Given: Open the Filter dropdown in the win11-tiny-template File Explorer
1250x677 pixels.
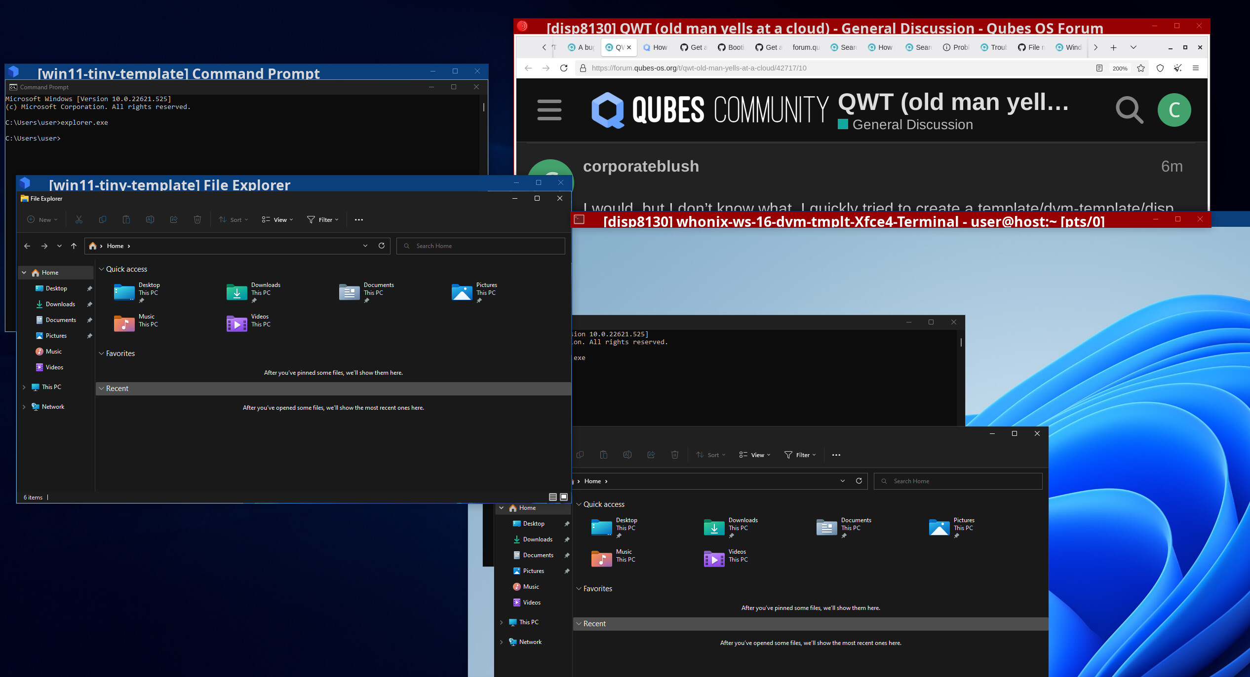Looking at the screenshot, I should 323,220.
